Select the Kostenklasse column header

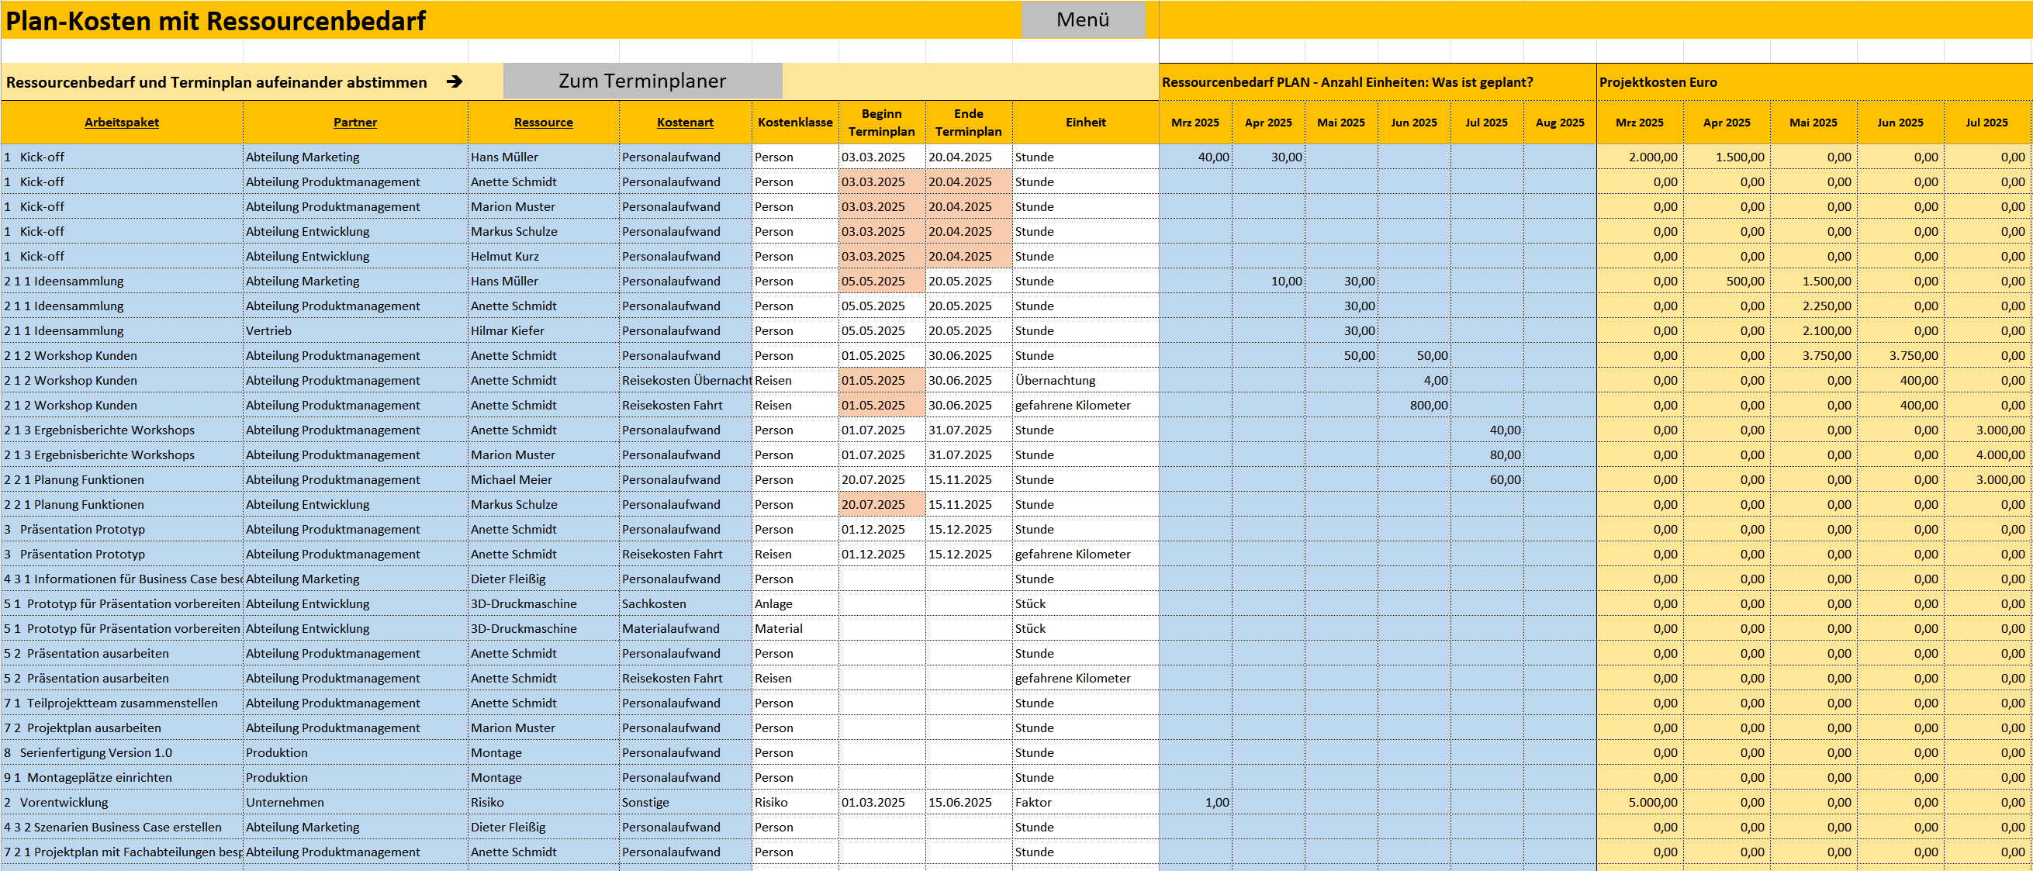click(795, 123)
